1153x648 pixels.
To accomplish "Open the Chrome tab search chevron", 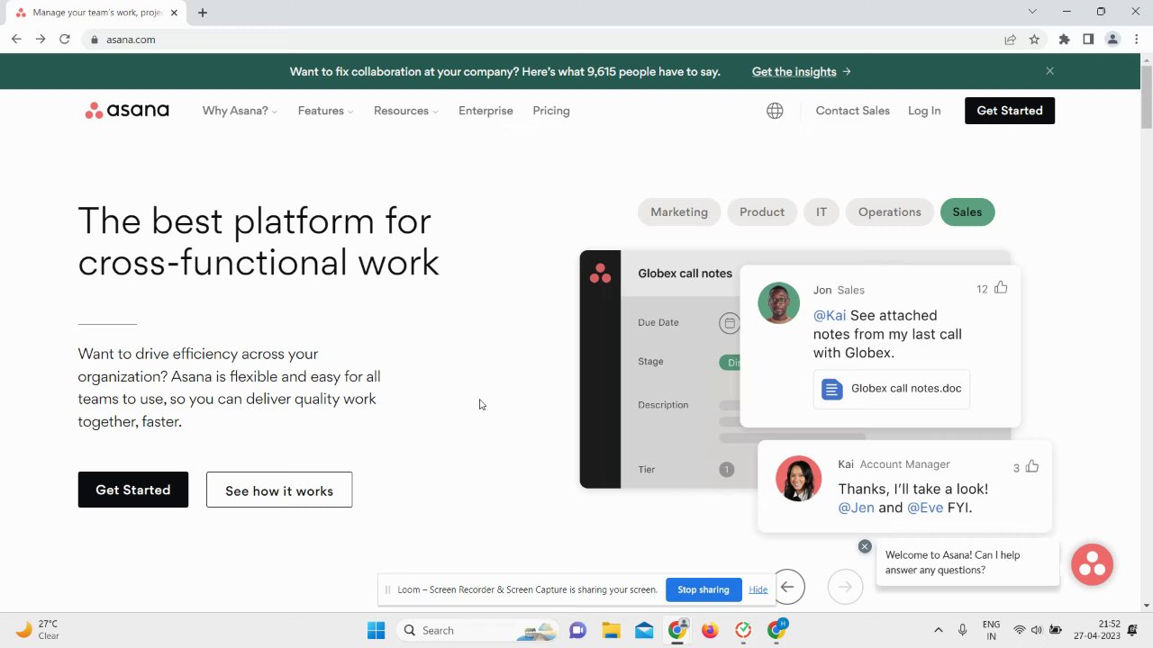I will point(1032,12).
